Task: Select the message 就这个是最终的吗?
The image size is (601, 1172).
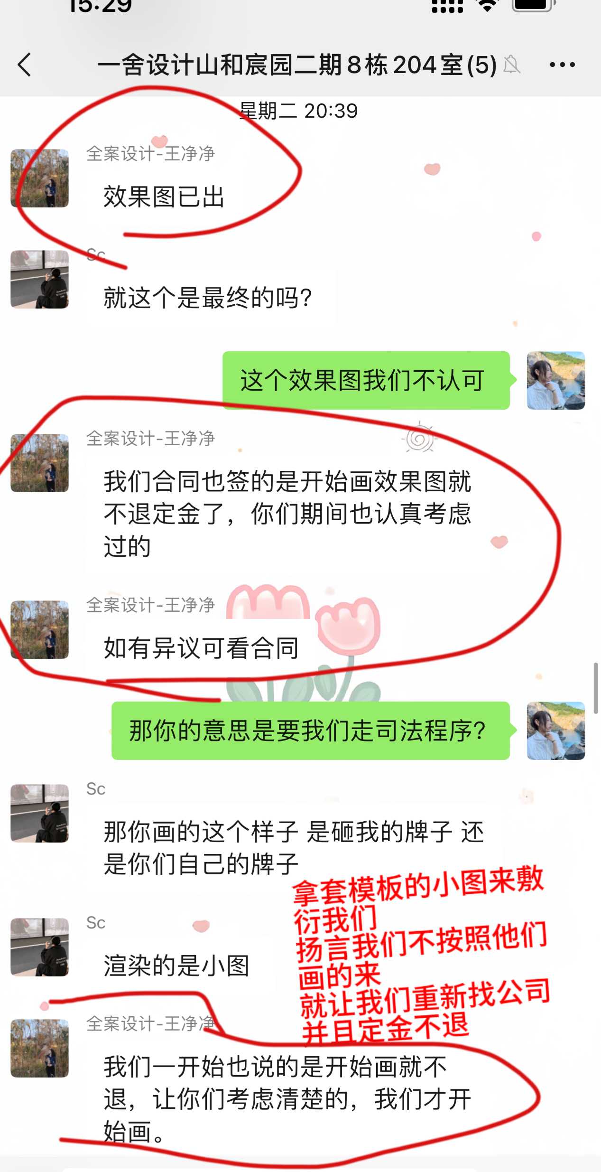Action: 208,298
